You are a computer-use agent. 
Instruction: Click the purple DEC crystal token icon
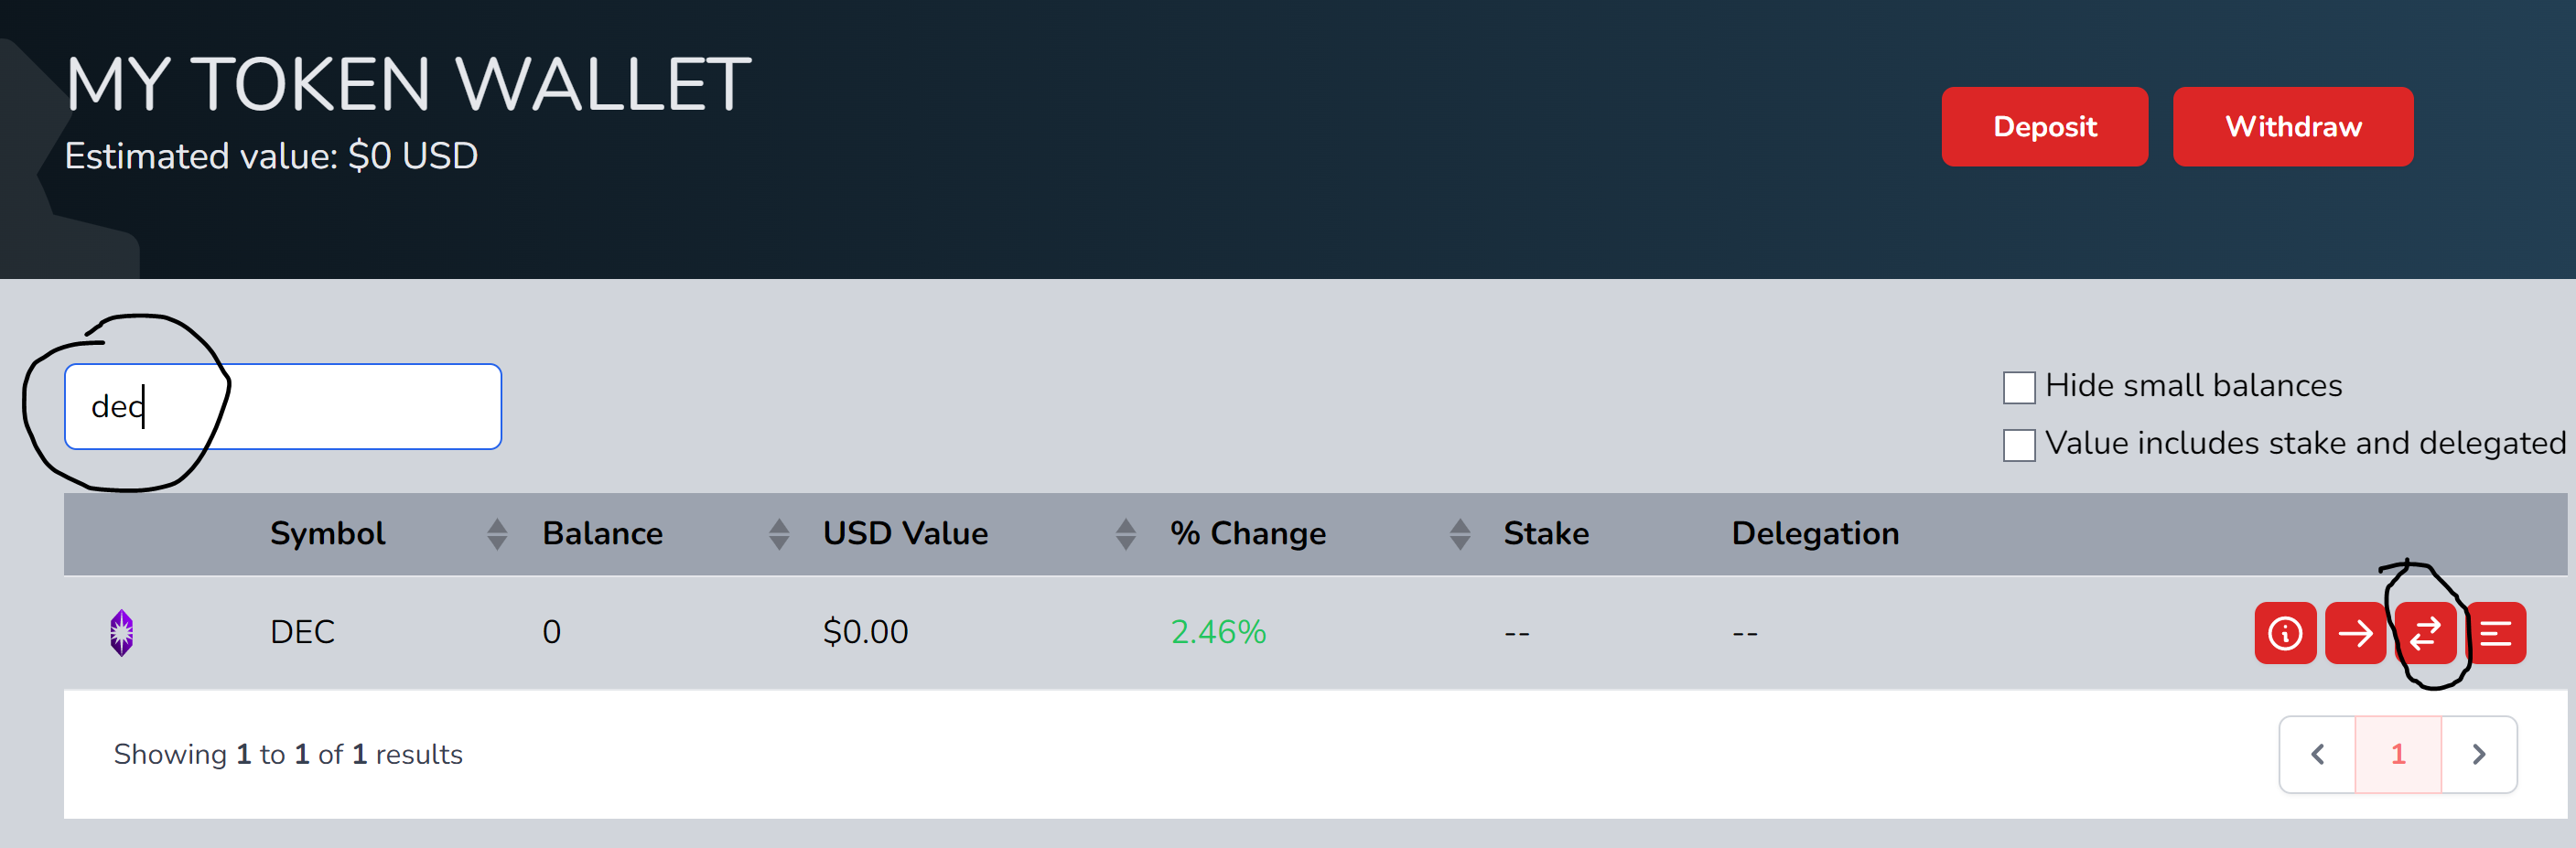(x=122, y=633)
